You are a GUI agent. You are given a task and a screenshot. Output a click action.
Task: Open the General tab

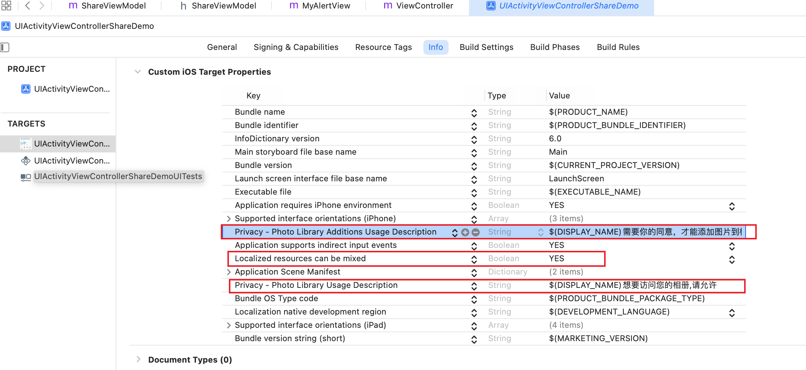[222, 47]
